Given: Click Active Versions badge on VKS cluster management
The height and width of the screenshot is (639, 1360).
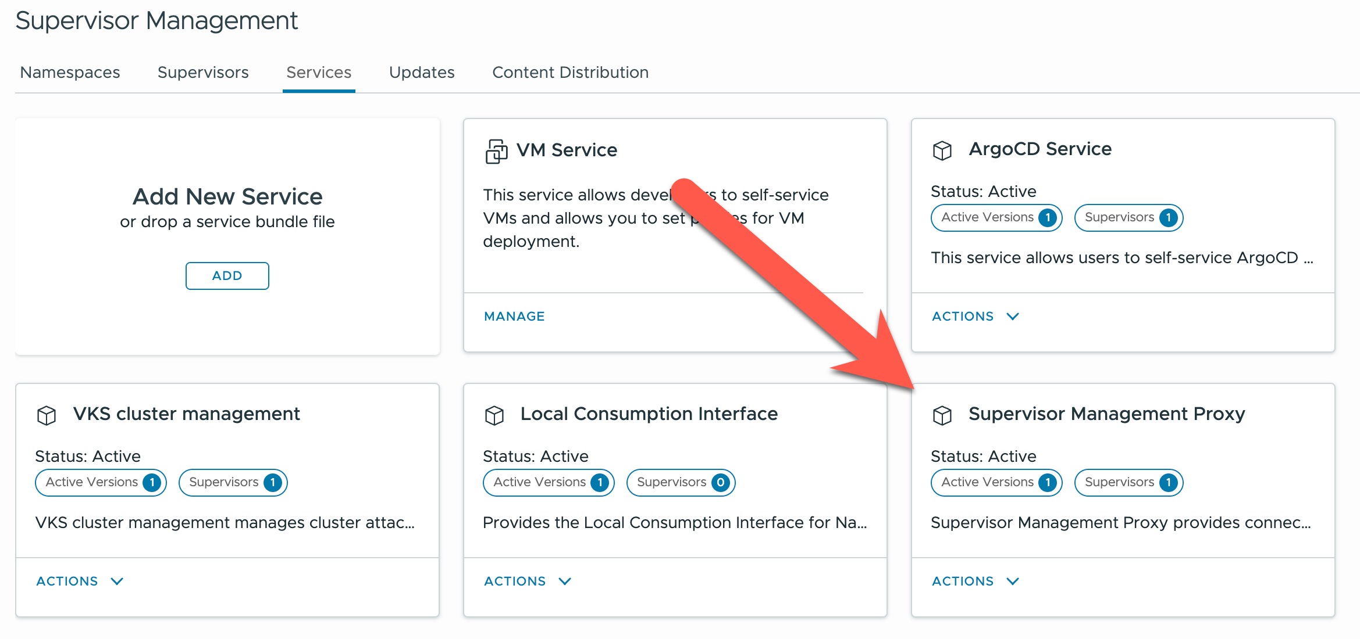Looking at the screenshot, I should [100, 482].
